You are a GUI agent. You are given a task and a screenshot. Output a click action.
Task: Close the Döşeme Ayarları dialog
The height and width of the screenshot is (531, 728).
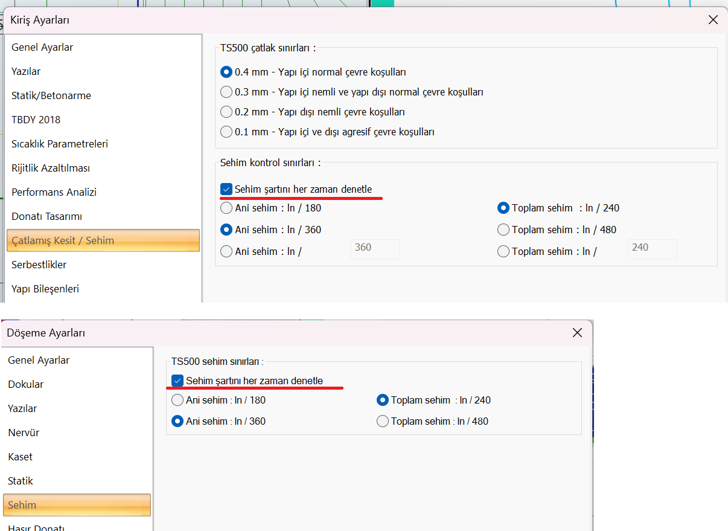pos(577,333)
